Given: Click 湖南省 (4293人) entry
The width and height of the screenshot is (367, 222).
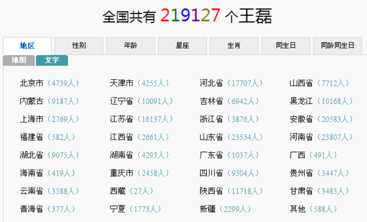Looking at the screenshot, I should click(139, 155).
